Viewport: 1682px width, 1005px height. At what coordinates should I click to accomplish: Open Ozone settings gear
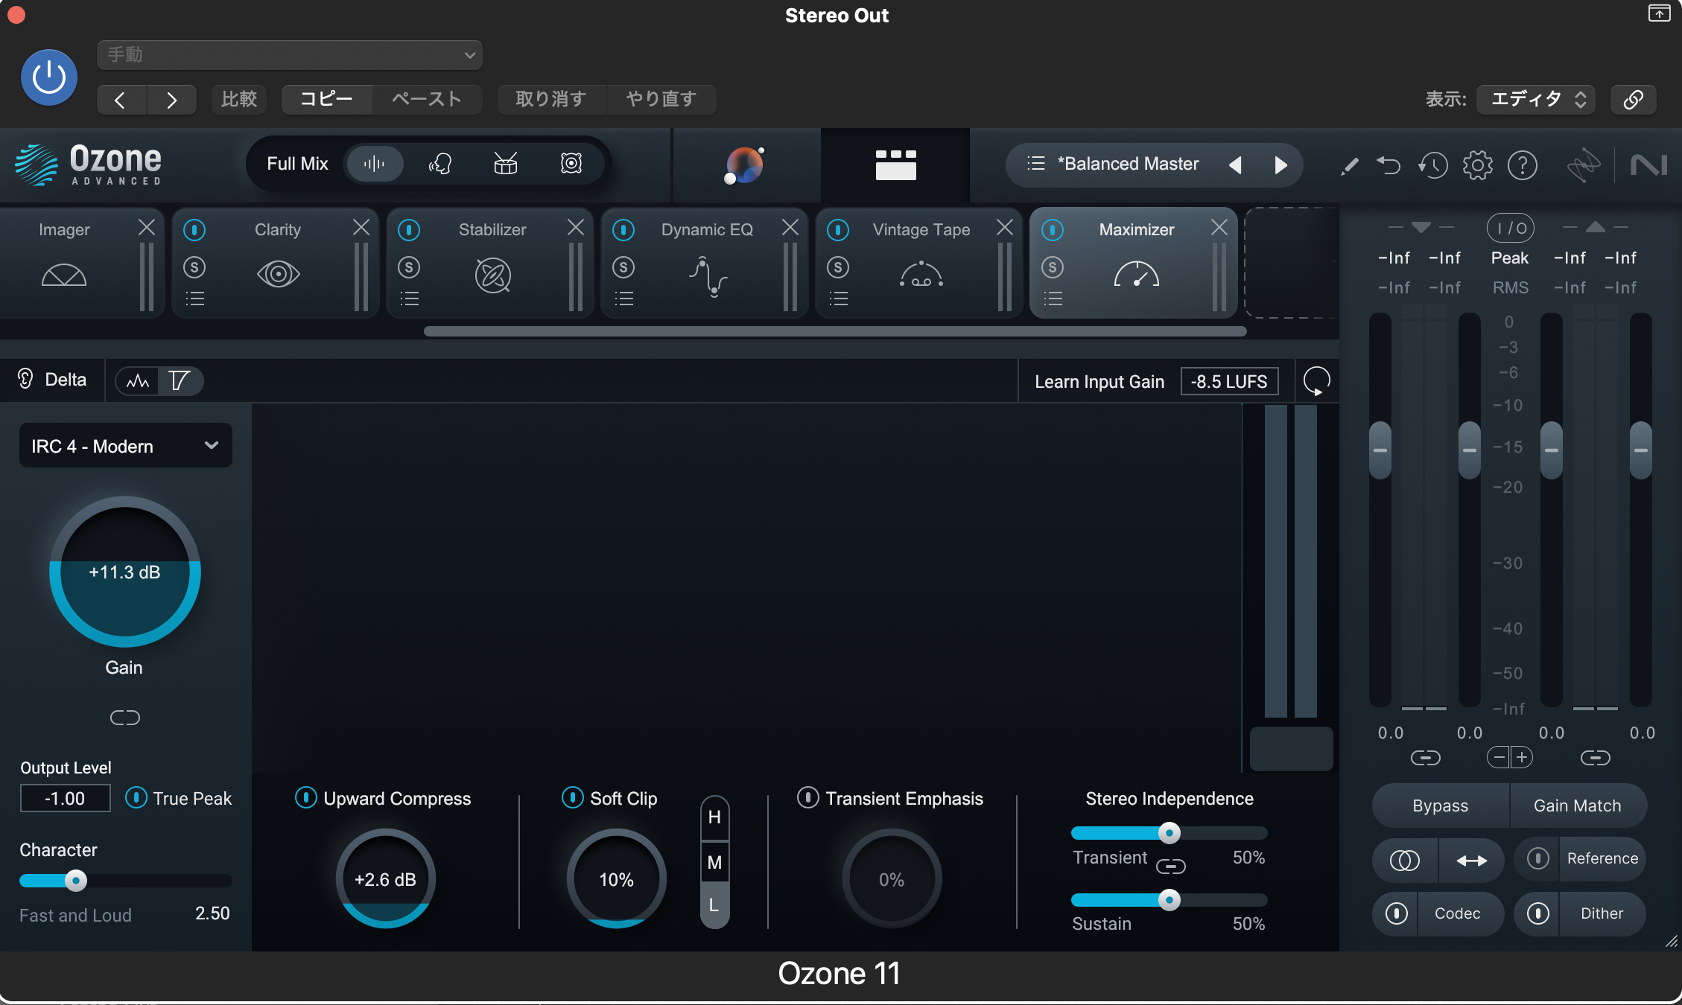[1477, 165]
